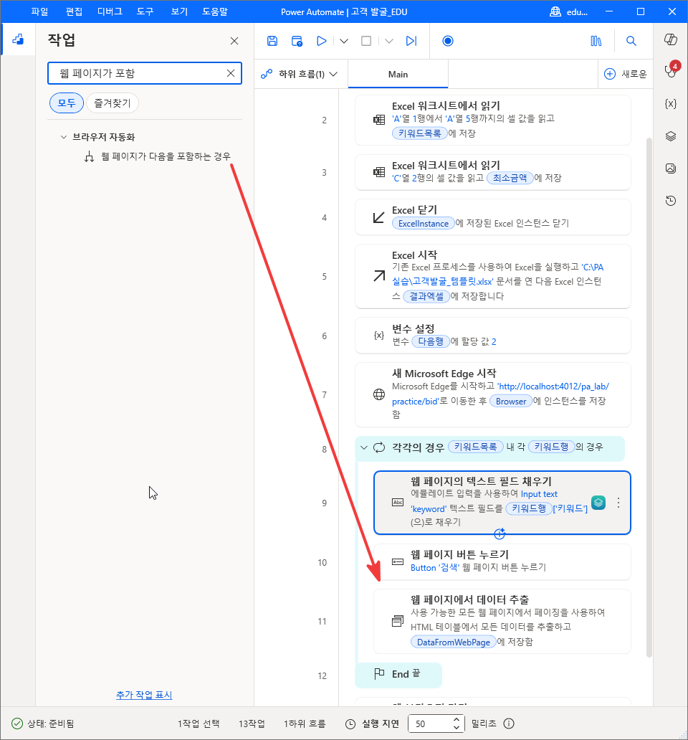Viewport: 688px width, 740px height.
Task: Click the stop square icon
Action: click(x=366, y=41)
